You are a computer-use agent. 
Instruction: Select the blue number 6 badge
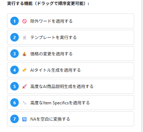pyautogui.click(x=15, y=103)
